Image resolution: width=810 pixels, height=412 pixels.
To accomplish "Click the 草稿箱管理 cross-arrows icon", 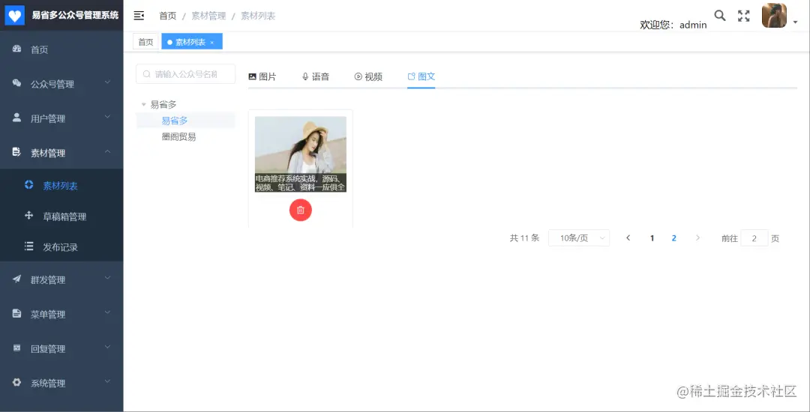I will pos(29,216).
